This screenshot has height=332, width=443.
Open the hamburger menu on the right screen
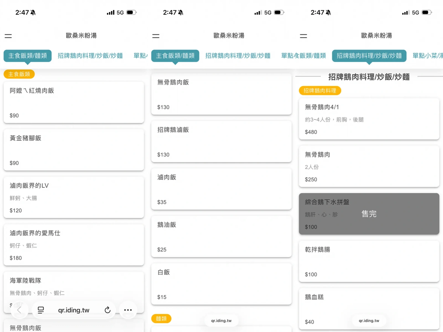[x=303, y=36]
